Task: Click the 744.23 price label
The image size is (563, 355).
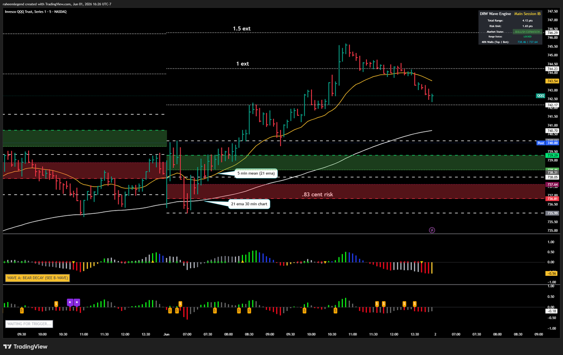Action: coord(552,69)
